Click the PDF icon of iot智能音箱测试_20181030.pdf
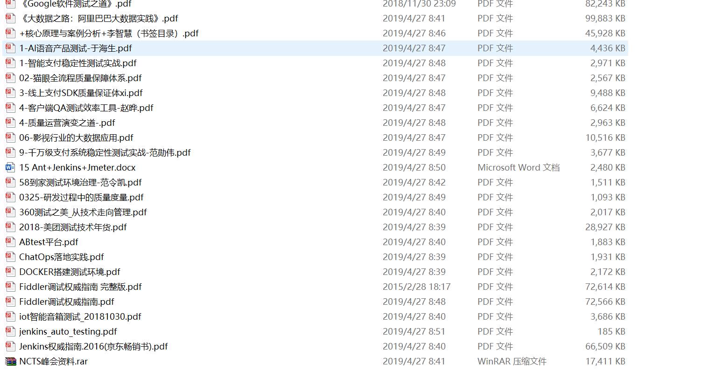The image size is (716, 370). click(10, 316)
